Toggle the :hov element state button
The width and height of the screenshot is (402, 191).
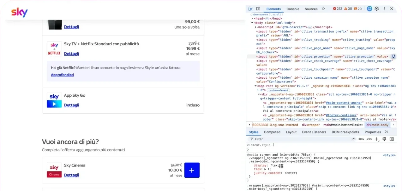click(361, 139)
